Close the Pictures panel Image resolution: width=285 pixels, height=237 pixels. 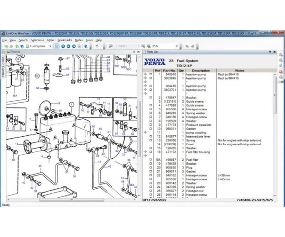click(x=139, y=51)
